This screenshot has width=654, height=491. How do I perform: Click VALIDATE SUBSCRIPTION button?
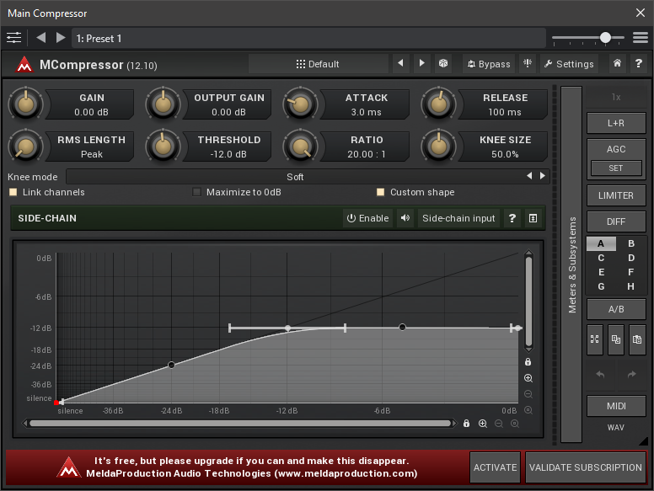[x=586, y=467]
